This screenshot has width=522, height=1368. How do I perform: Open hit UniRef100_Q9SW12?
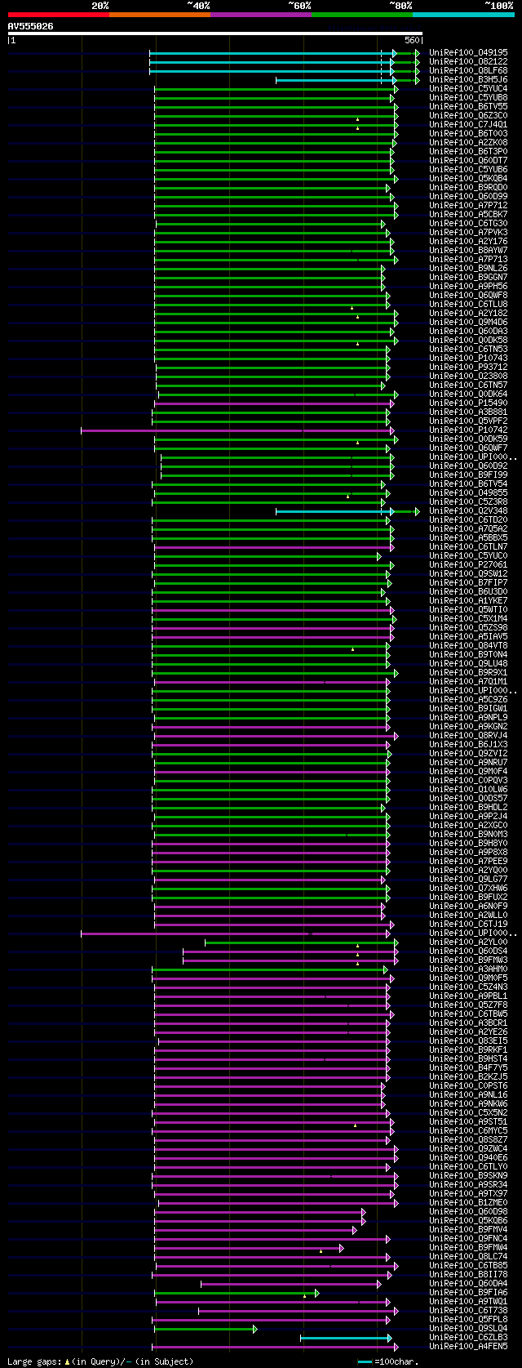coord(468,574)
